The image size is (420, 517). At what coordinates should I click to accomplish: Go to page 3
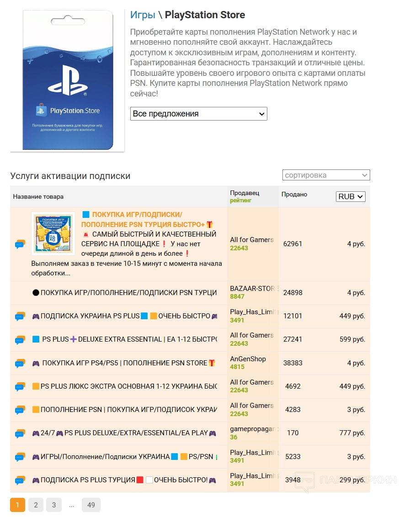point(54,505)
